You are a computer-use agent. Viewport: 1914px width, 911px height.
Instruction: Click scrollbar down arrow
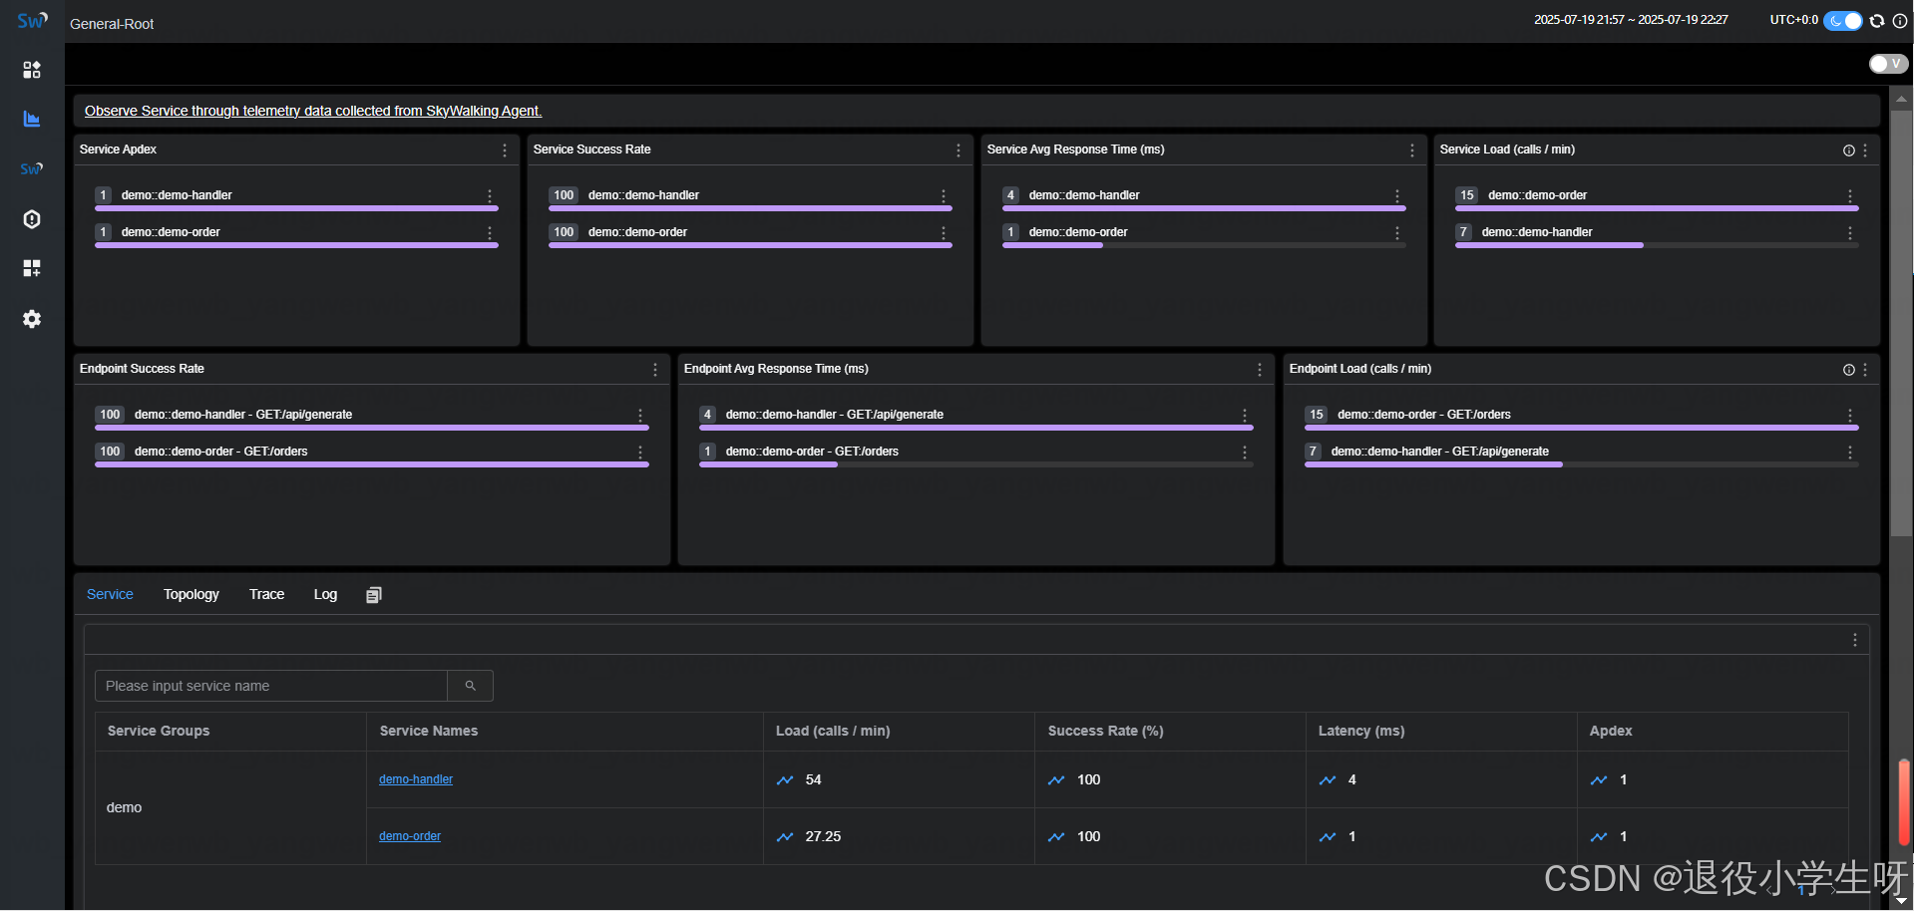(x=1902, y=901)
